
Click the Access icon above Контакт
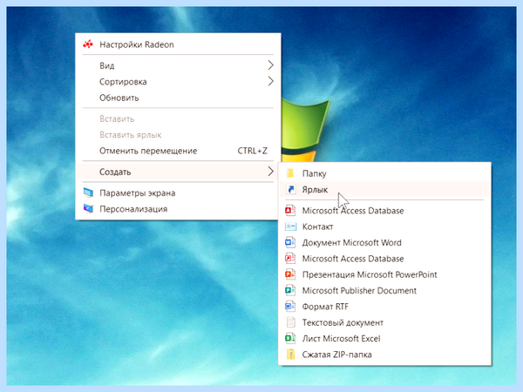coord(290,210)
